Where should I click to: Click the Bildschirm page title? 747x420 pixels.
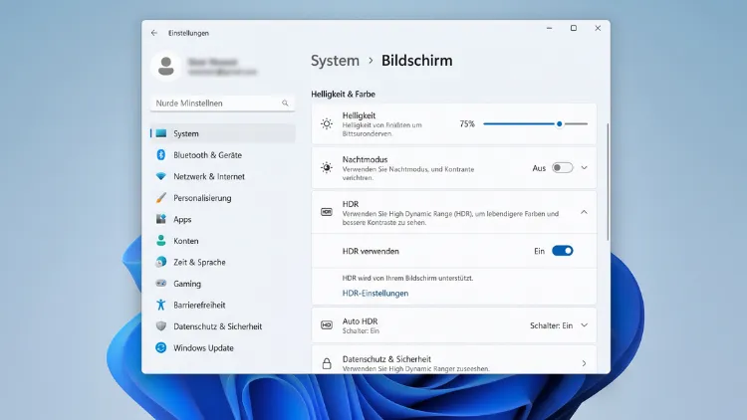tap(417, 61)
